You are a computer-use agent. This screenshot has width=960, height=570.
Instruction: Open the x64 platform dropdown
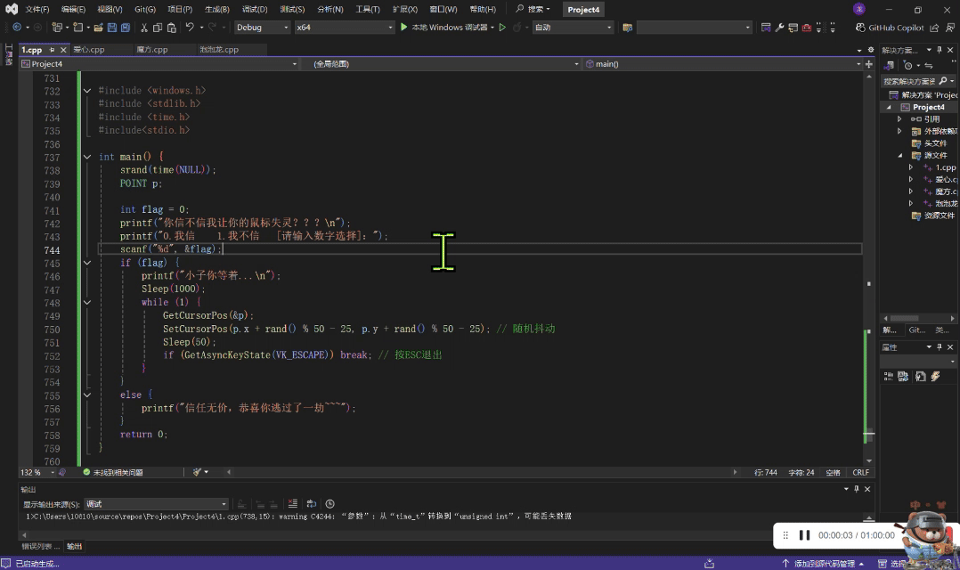tap(345, 28)
